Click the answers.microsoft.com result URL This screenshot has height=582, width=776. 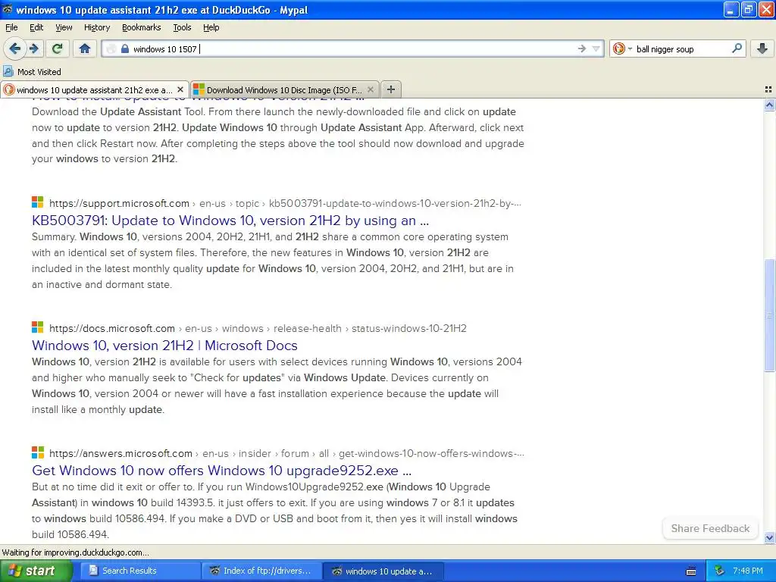coord(286,453)
